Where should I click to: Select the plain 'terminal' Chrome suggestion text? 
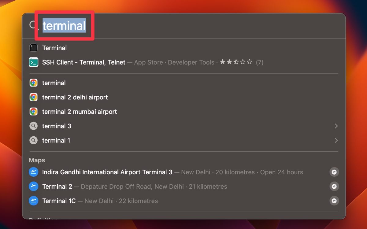tap(54, 83)
